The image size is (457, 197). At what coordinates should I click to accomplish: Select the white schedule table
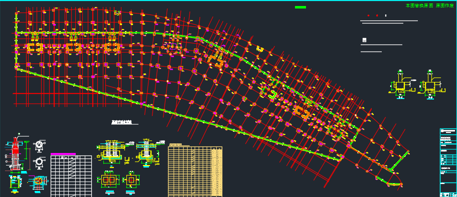pos(71,176)
